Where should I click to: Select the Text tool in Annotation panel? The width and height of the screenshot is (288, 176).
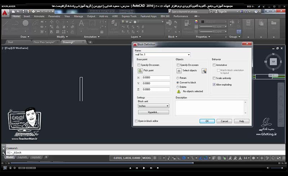[81, 23]
